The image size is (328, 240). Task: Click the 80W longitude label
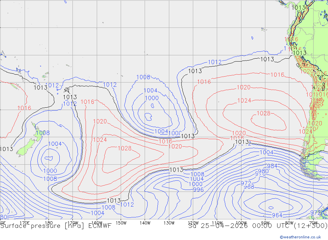coord(289,223)
